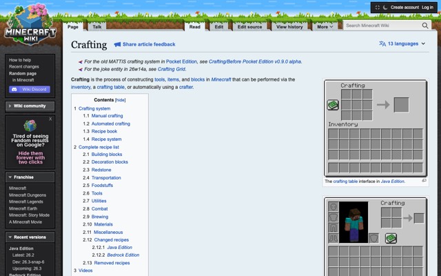Select the Page tab
This screenshot has width=441, height=276.
pos(73,27)
